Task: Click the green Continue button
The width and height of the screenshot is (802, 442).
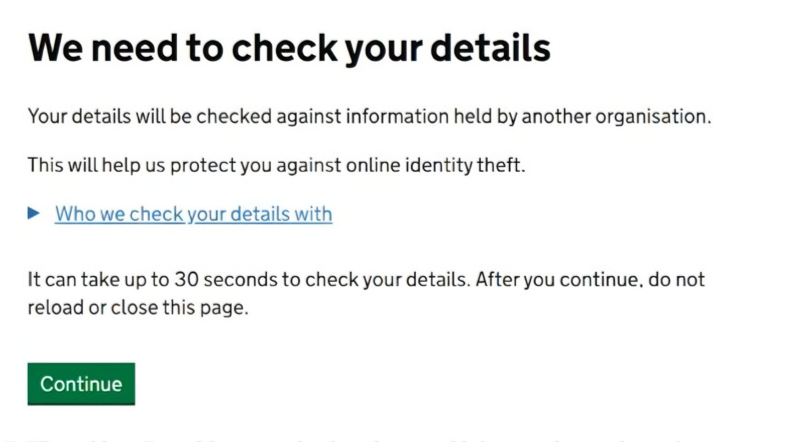Action: pos(81,384)
